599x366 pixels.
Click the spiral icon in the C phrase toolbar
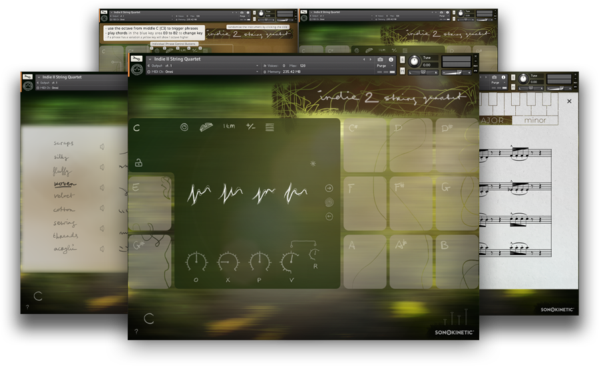tap(184, 128)
